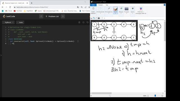Zoom in with the plus button in Paint
This screenshot has height=101, width=180.
[x=162, y=96]
